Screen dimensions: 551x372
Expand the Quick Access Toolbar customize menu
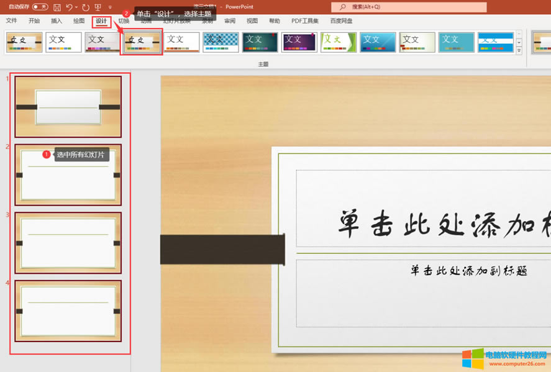(109, 7)
